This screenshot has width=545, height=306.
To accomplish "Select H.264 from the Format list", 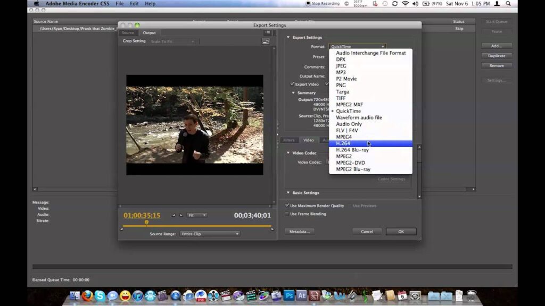I will click(x=344, y=143).
